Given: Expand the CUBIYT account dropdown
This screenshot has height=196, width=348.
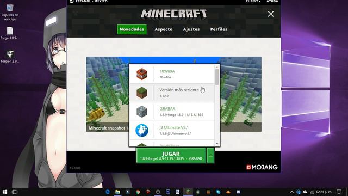Looking at the screenshot, I should pyautogui.click(x=253, y=1).
